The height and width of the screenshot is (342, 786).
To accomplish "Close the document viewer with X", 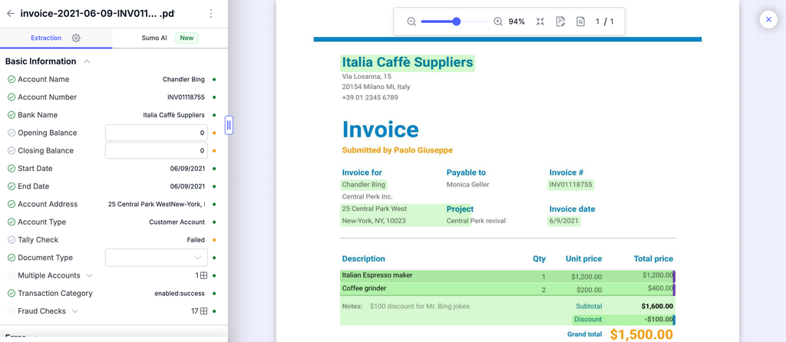I will (768, 19).
